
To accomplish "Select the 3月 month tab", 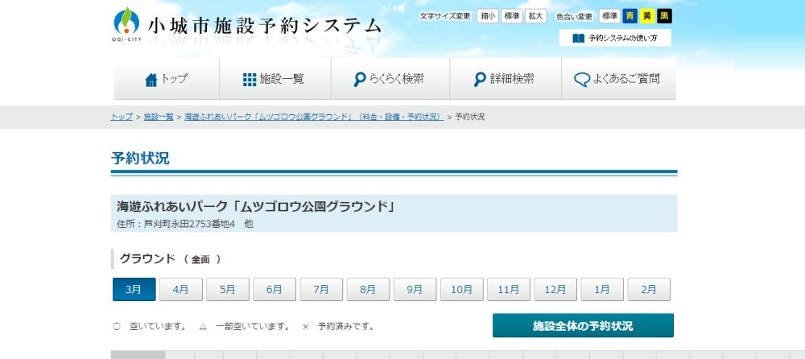I will point(134,289).
